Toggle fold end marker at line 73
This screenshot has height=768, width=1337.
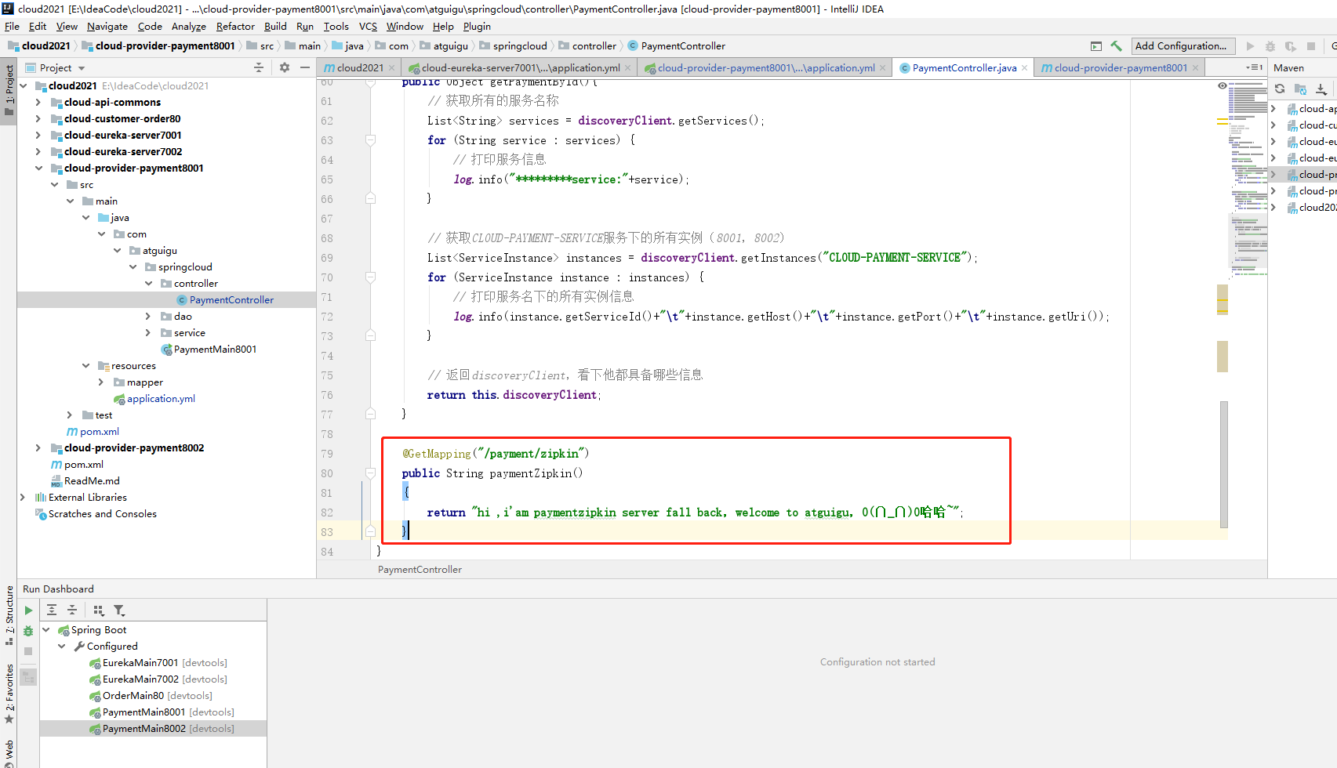(x=370, y=335)
